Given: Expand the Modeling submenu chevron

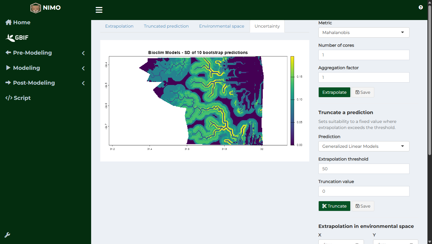Looking at the screenshot, I should click(x=83, y=68).
